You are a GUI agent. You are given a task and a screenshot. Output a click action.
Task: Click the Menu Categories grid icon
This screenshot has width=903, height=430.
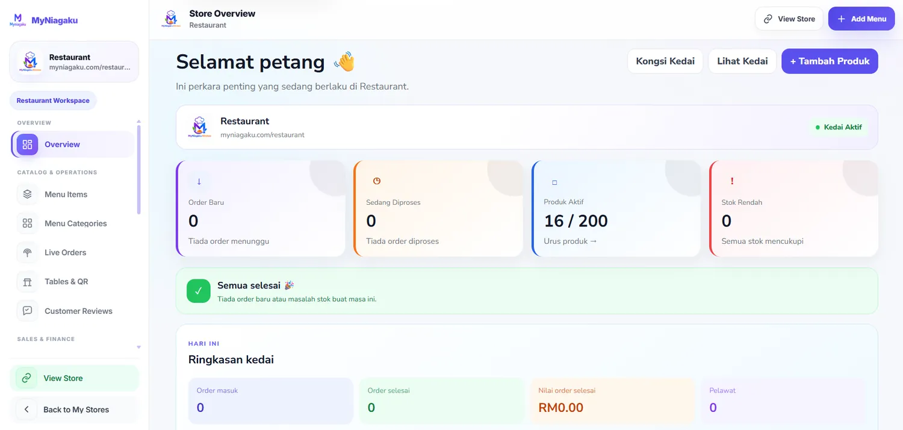(27, 223)
